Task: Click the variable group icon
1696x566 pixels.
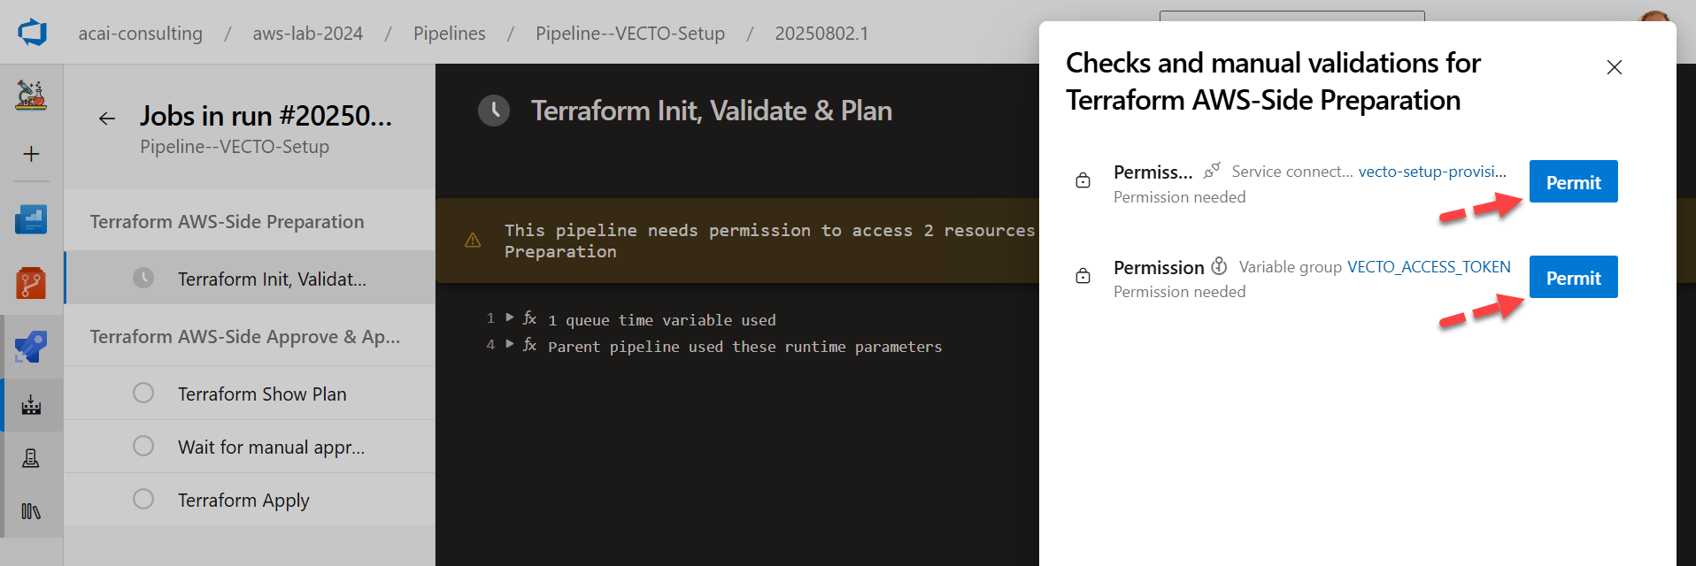Action: click(1219, 265)
